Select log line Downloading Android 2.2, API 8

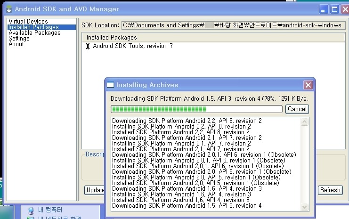pos(187,121)
